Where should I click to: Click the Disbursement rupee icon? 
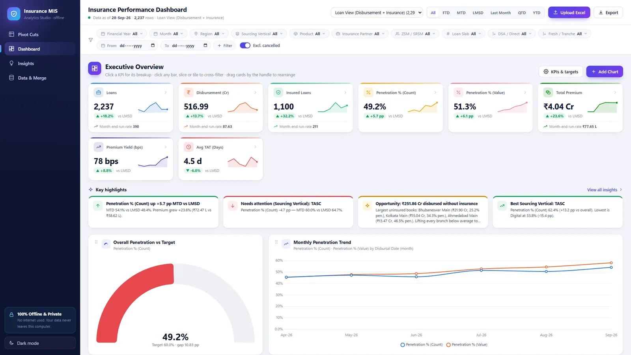coord(189,92)
